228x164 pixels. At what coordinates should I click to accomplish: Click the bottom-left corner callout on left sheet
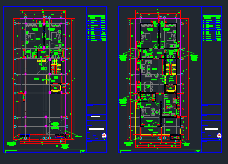11,144
